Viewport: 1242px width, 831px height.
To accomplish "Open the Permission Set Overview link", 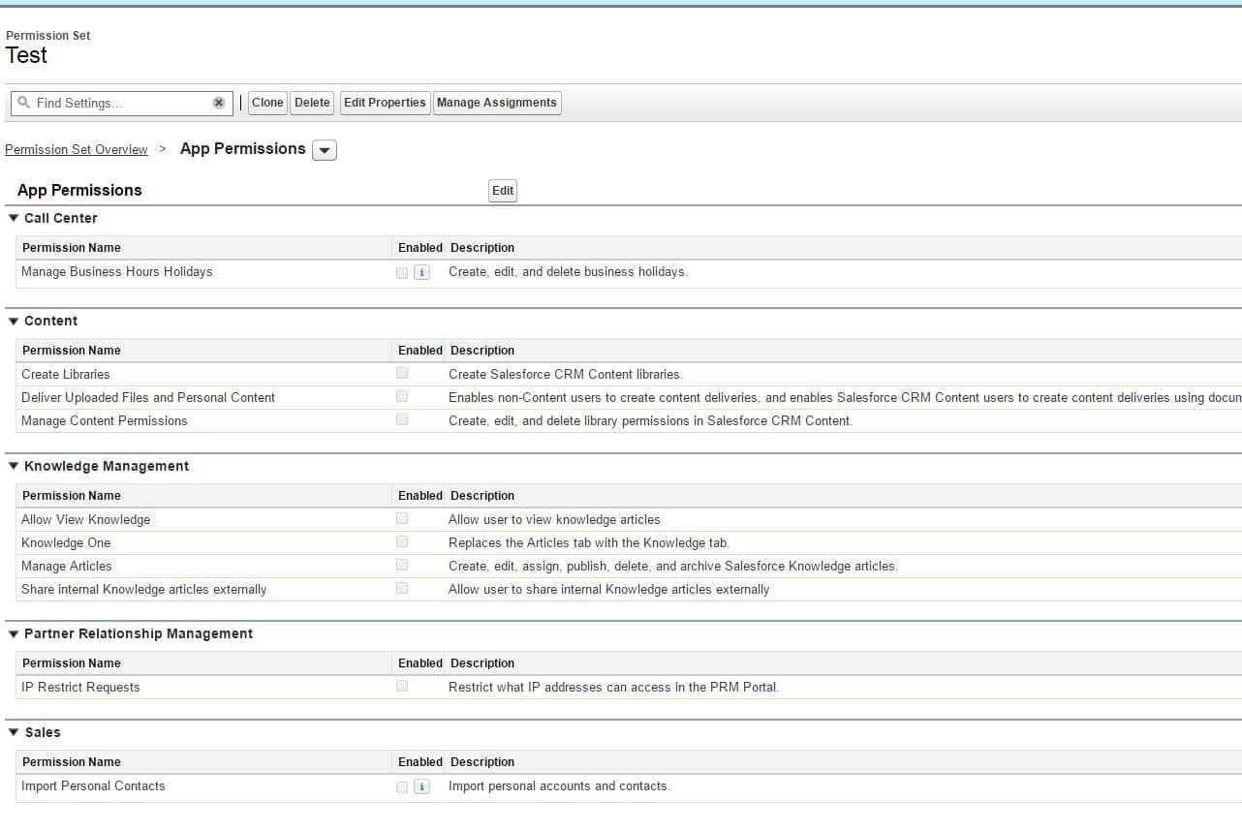I will click(77, 150).
